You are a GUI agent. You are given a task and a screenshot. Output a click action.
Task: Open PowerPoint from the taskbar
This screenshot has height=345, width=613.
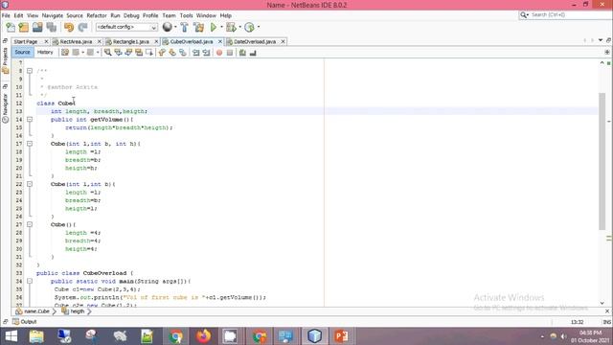(341, 336)
